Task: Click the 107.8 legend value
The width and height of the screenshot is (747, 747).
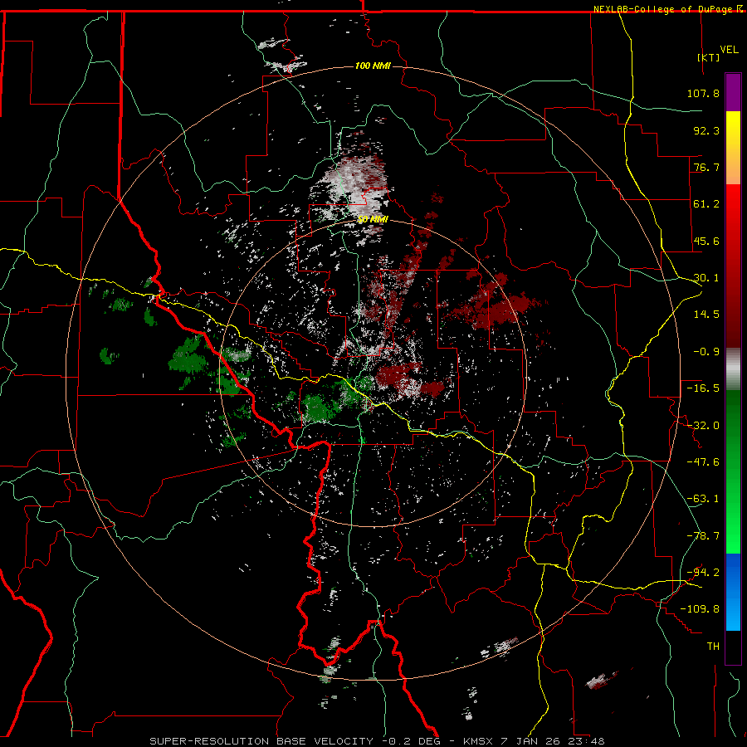Action: [x=703, y=93]
